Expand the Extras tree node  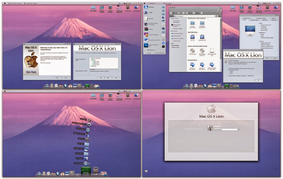[91, 66]
